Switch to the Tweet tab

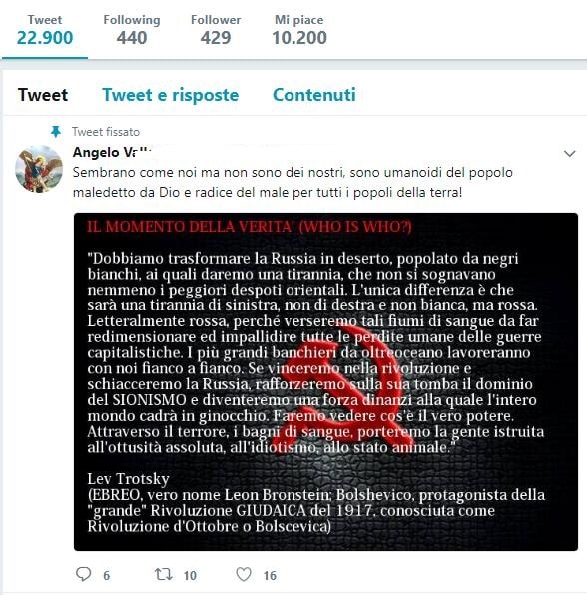tap(43, 95)
